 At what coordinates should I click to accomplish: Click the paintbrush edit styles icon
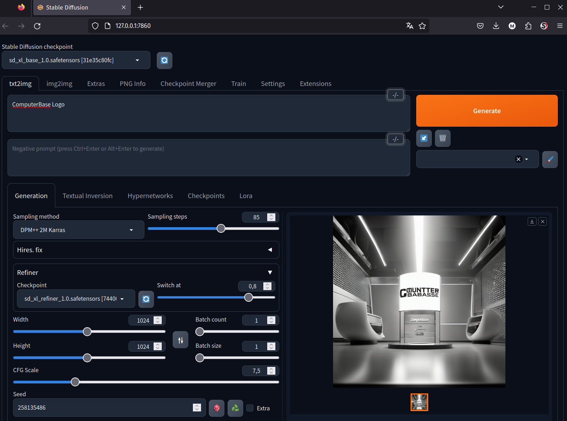tap(550, 160)
